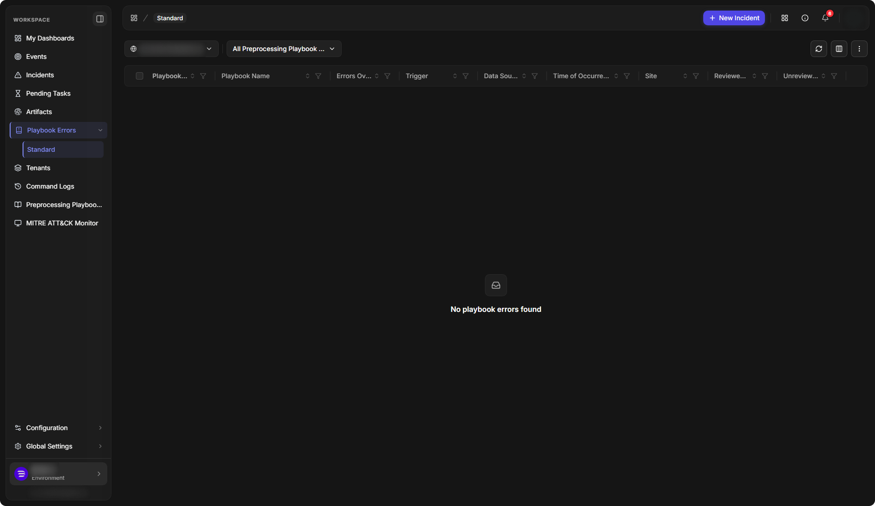The width and height of the screenshot is (875, 506).
Task: Create a New Incident
Action: click(734, 18)
